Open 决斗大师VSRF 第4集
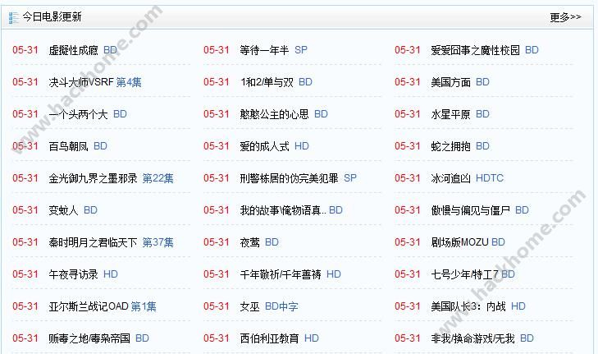 [95, 82]
